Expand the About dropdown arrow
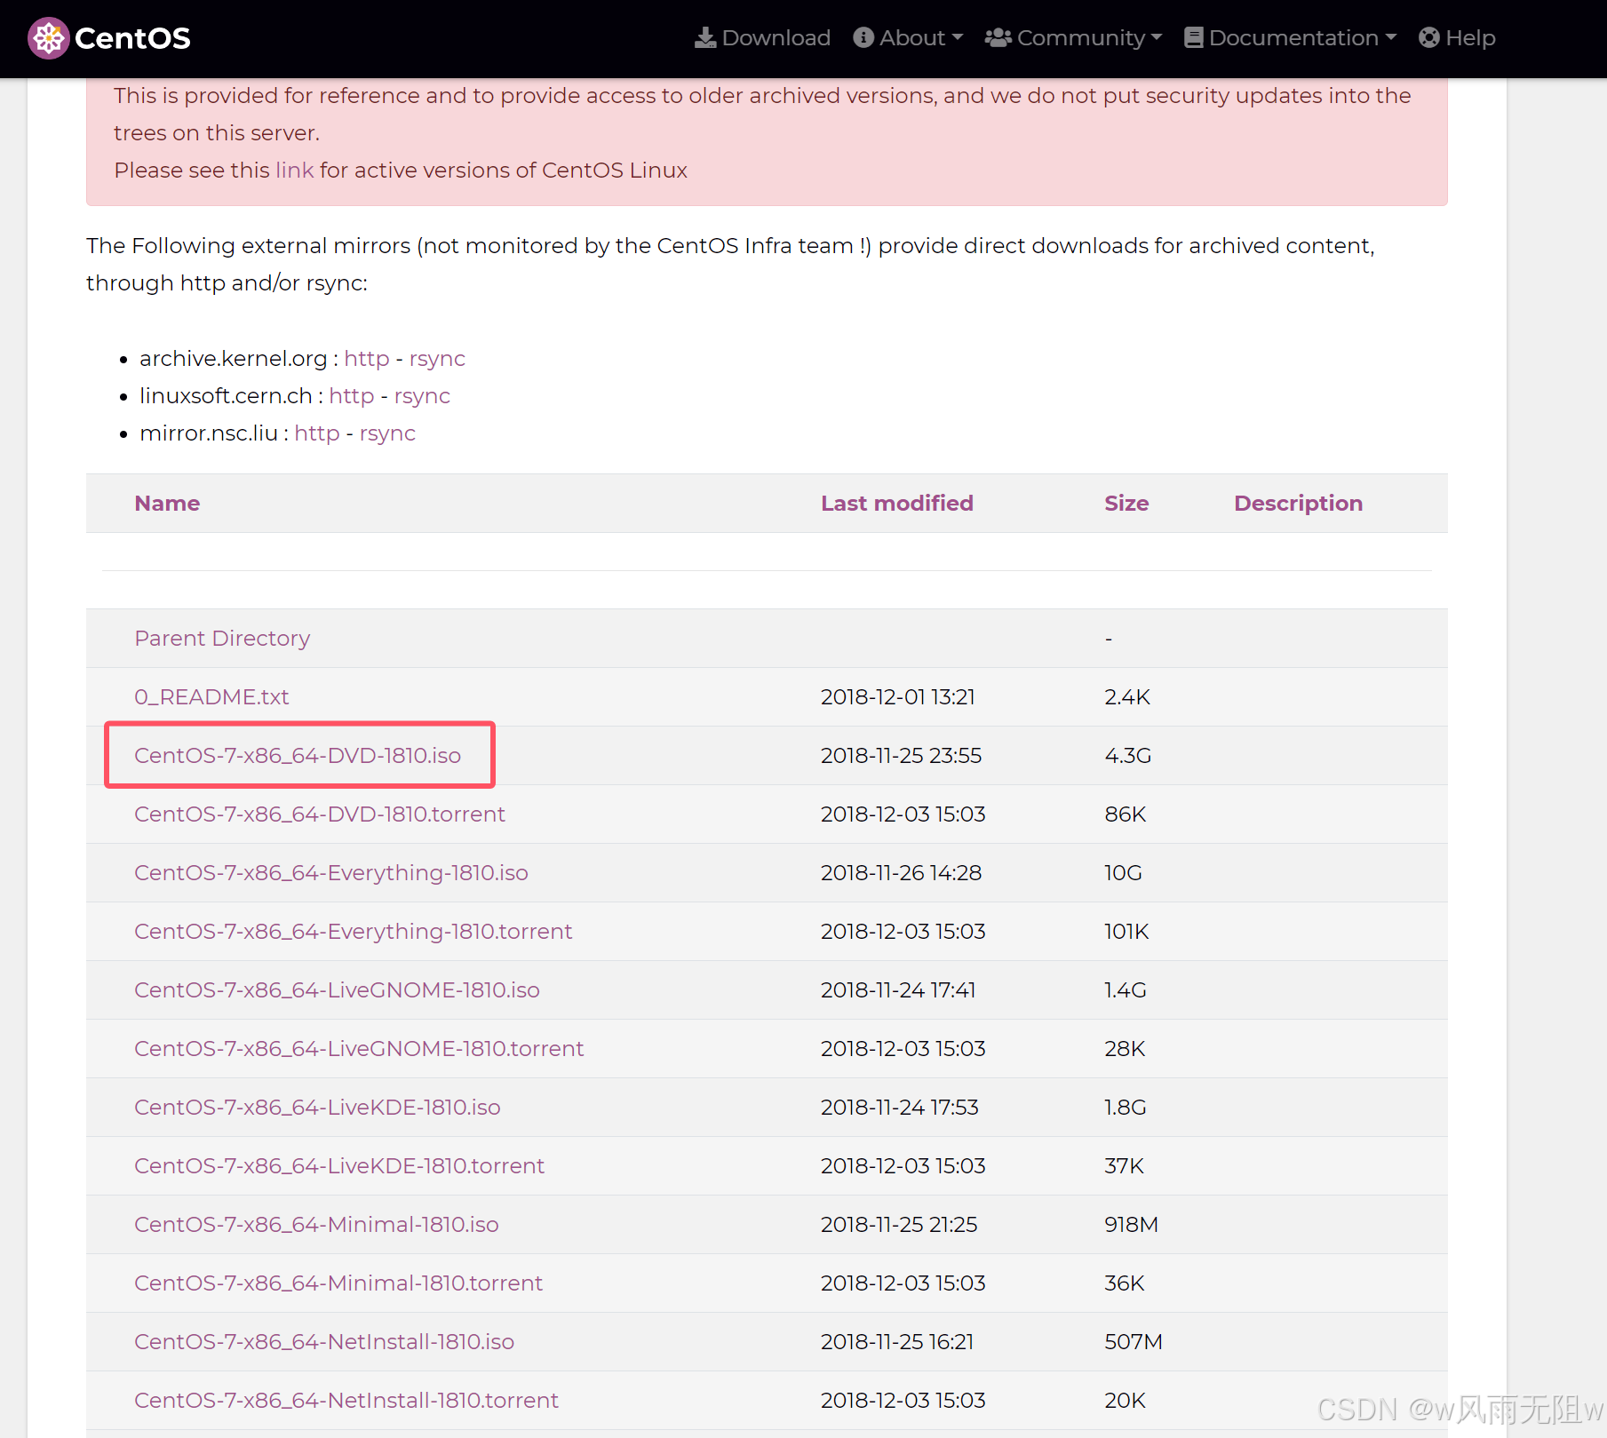 tap(958, 37)
